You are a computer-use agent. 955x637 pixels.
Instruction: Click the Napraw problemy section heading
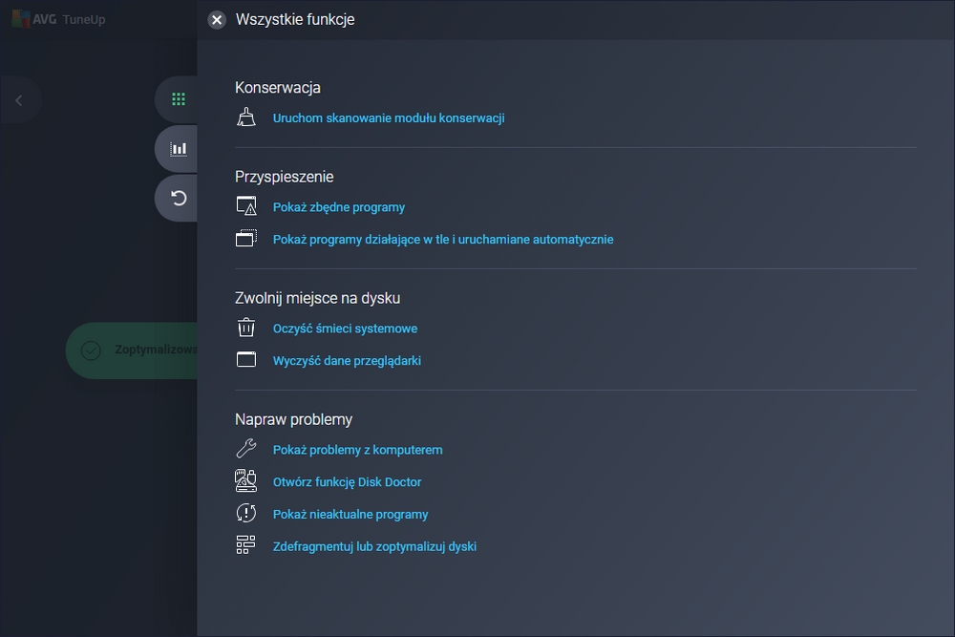pos(293,419)
